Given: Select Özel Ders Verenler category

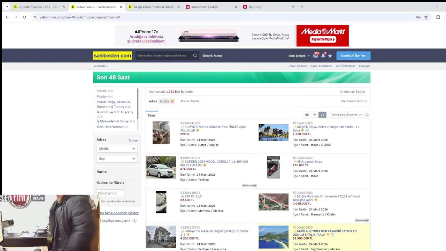Looking at the screenshot, I should 110,127.
